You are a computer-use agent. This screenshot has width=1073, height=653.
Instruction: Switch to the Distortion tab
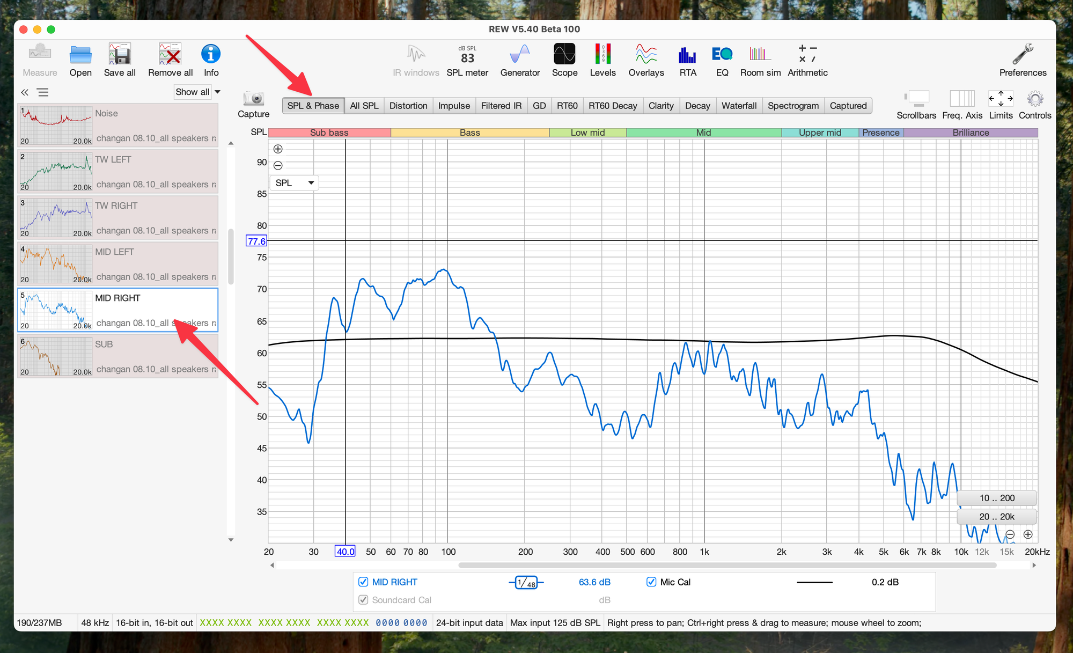point(408,106)
